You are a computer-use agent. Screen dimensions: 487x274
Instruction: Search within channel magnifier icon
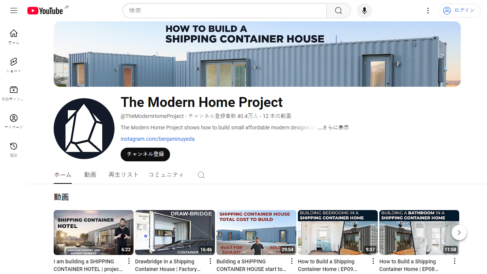[x=201, y=175]
